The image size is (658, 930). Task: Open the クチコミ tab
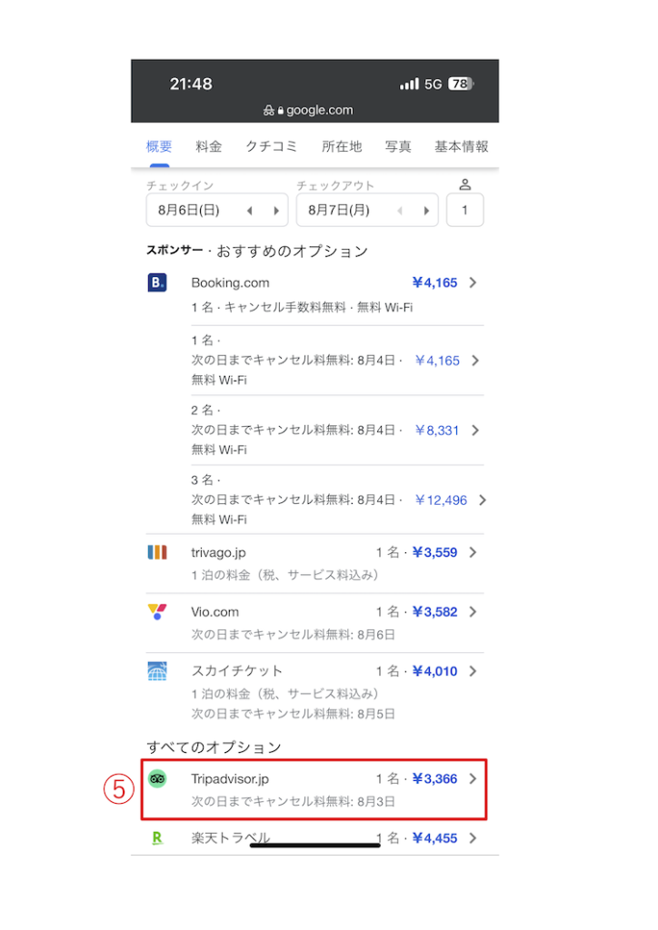point(272,146)
